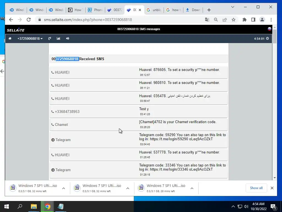Toggle the Chrome side panel
282x212 pixels.
pos(253,20)
